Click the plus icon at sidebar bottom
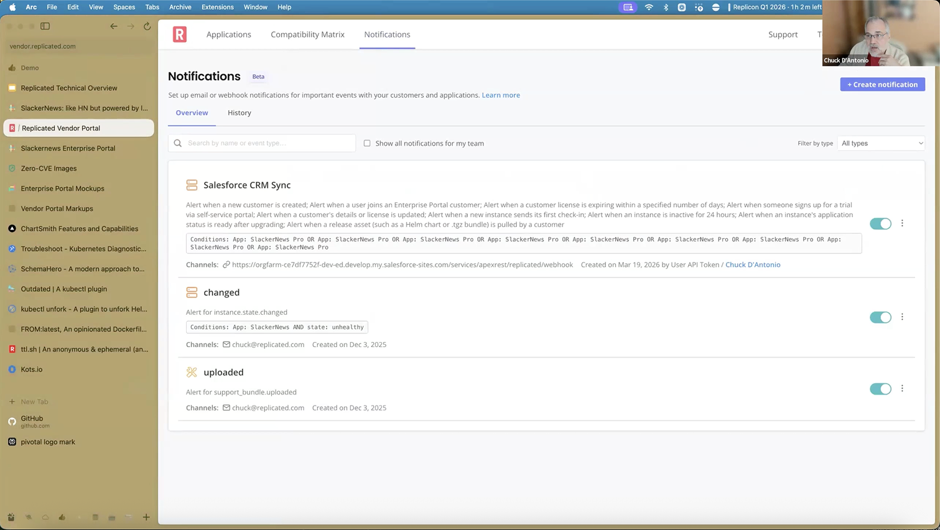940x530 pixels. pyautogui.click(x=146, y=517)
